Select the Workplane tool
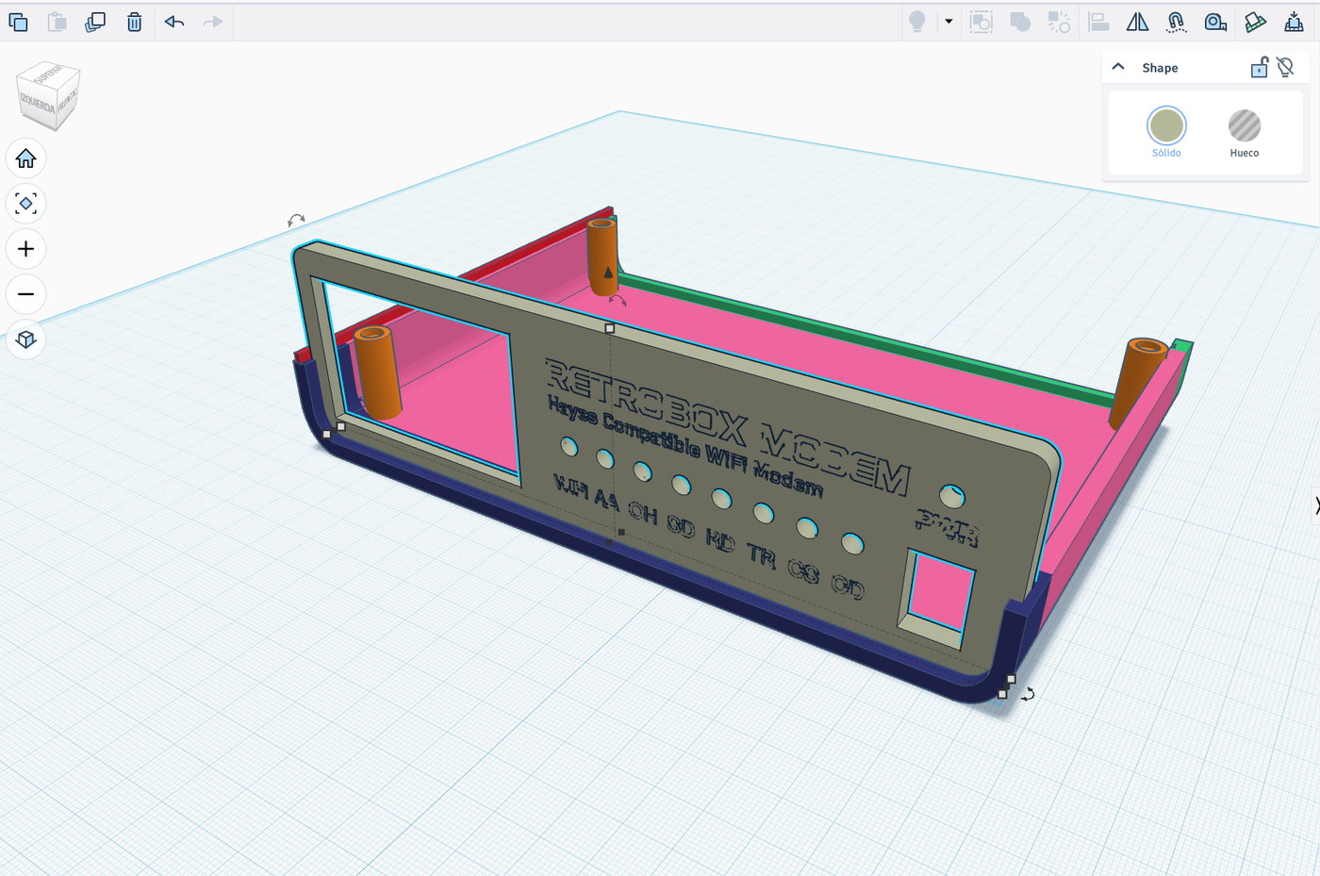1320x876 pixels. click(x=1255, y=22)
